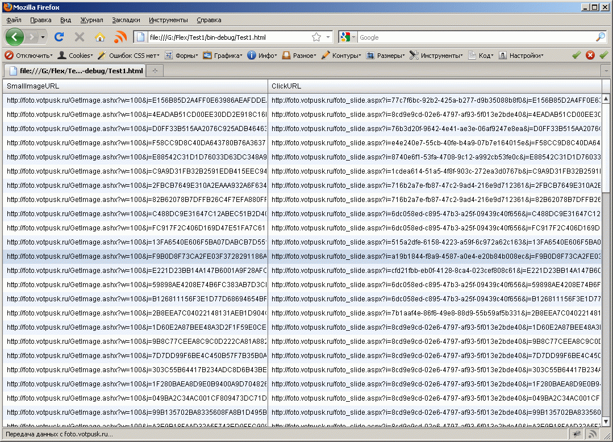This screenshot has width=613, height=442.
Task: Click the status bar icon left of RSS
Action: click(577, 434)
